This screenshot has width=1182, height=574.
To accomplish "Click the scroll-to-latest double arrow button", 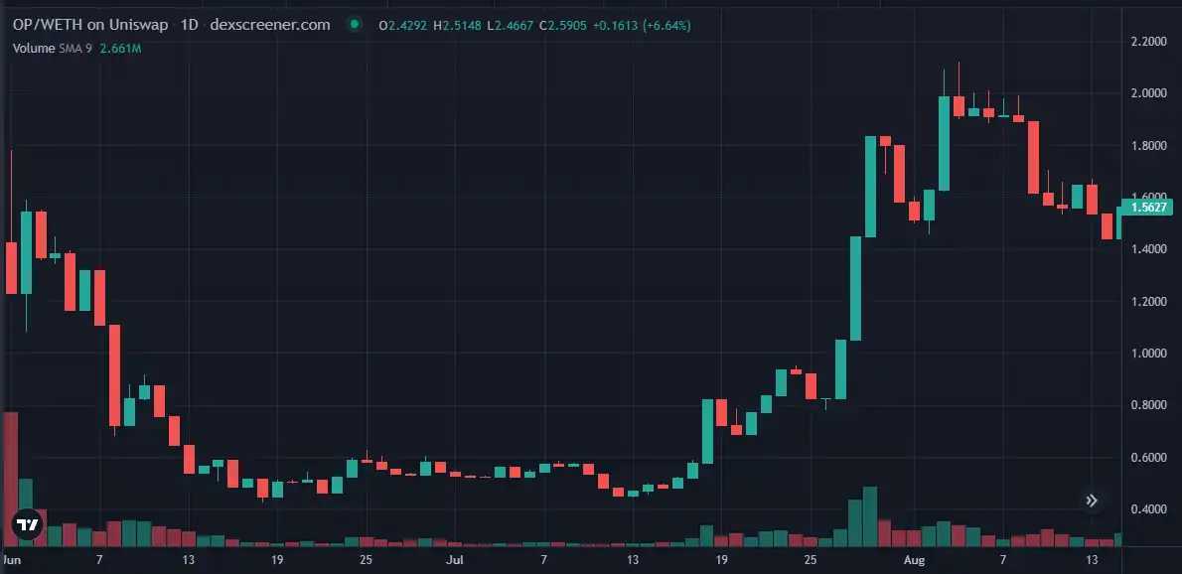I will pyautogui.click(x=1092, y=501).
